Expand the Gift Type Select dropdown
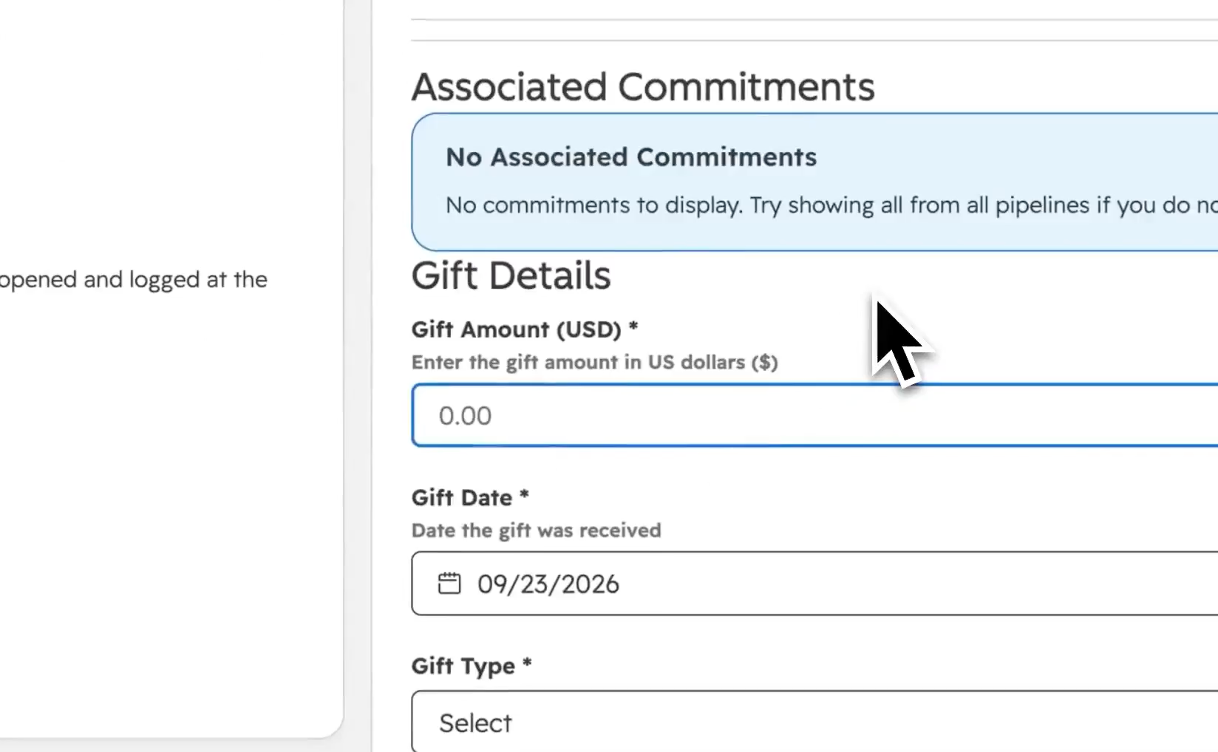Screen dimensions: 1218x752 pyautogui.click(x=814, y=722)
